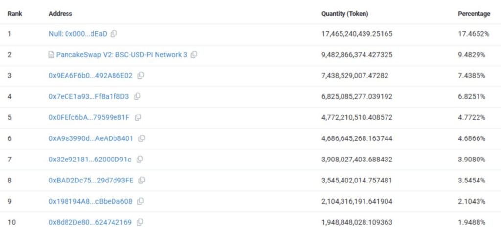Copy address 0x8d82De80...624742169
The image size is (501, 228).
[x=139, y=222]
